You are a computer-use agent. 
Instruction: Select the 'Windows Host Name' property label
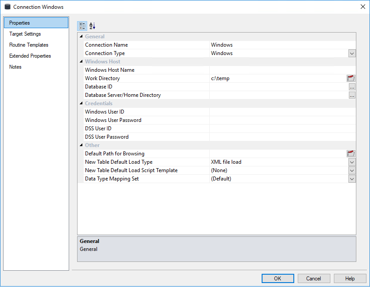[x=110, y=70]
